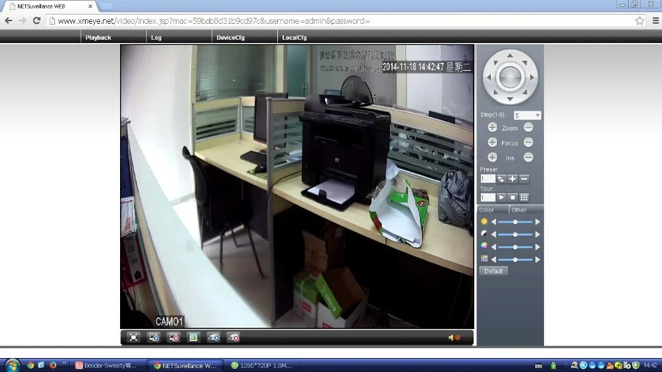Bookmark page with star icon

pyautogui.click(x=639, y=21)
